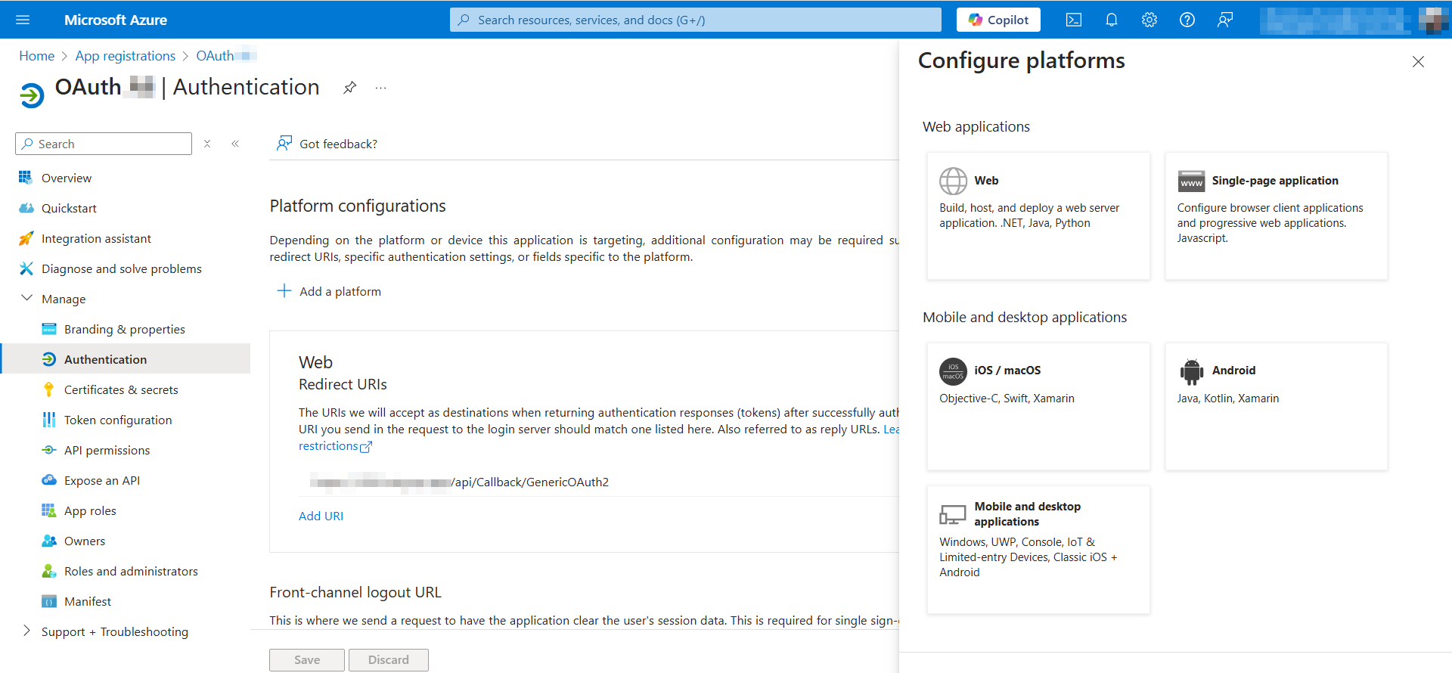The image size is (1452, 673).
Task: Open the Azure portal hamburger menu
Action: point(23,20)
